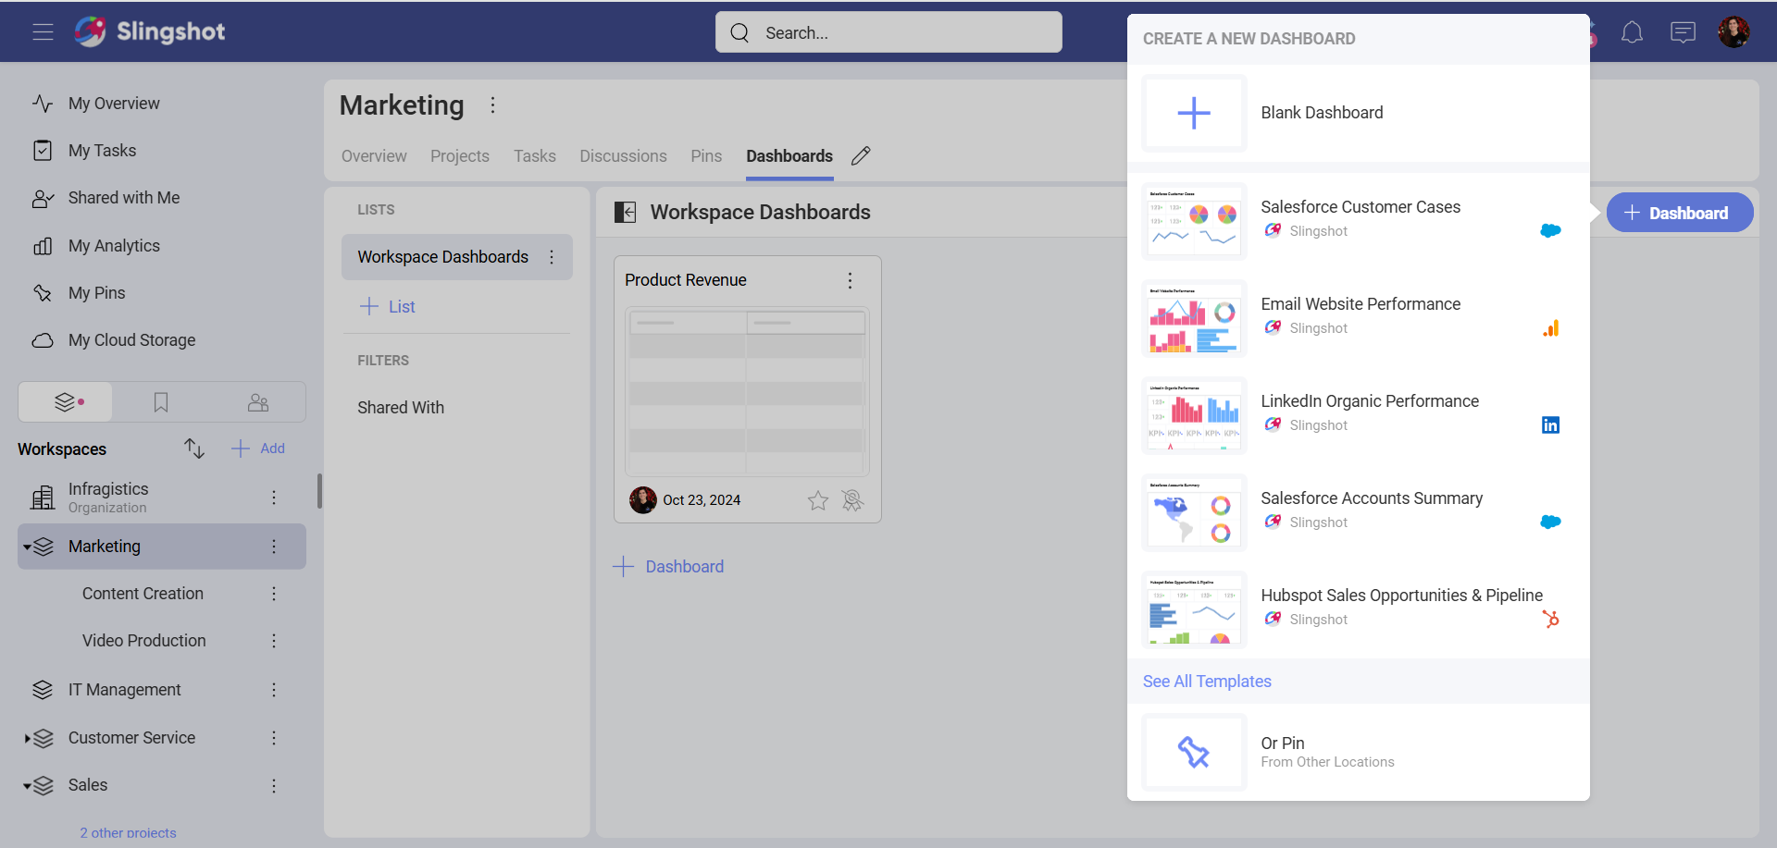This screenshot has width=1777, height=848.
Task: Open the notifications bell
Action: tap(1633, 31)
